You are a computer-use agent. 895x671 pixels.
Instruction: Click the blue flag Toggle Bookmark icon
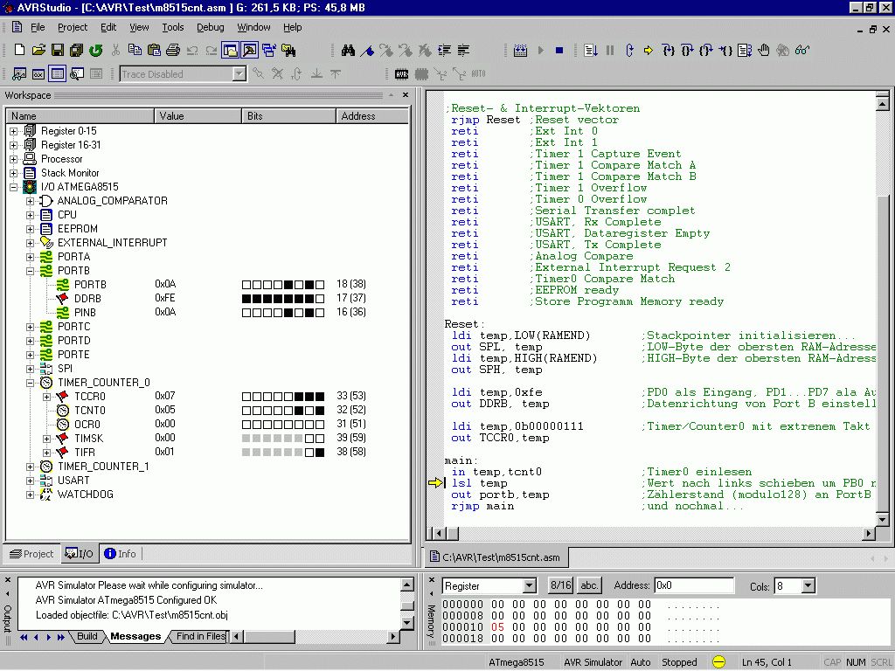pyautogui.click(x=367, y=51)
